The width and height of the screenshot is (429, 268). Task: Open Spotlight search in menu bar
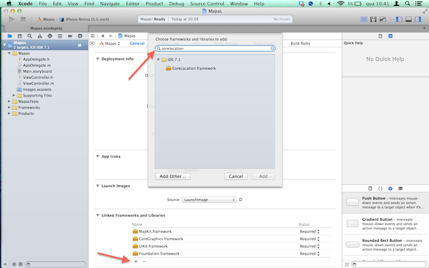408,4
